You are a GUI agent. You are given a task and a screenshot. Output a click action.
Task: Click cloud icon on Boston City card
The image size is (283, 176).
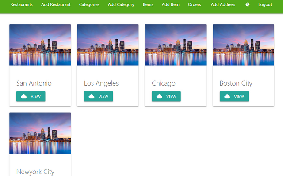coord(227,97)
